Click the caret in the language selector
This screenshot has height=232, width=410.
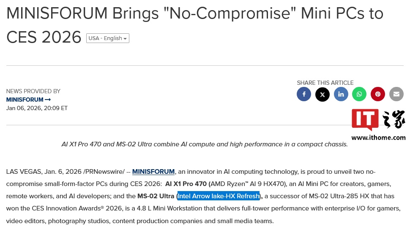click(125, 39)
